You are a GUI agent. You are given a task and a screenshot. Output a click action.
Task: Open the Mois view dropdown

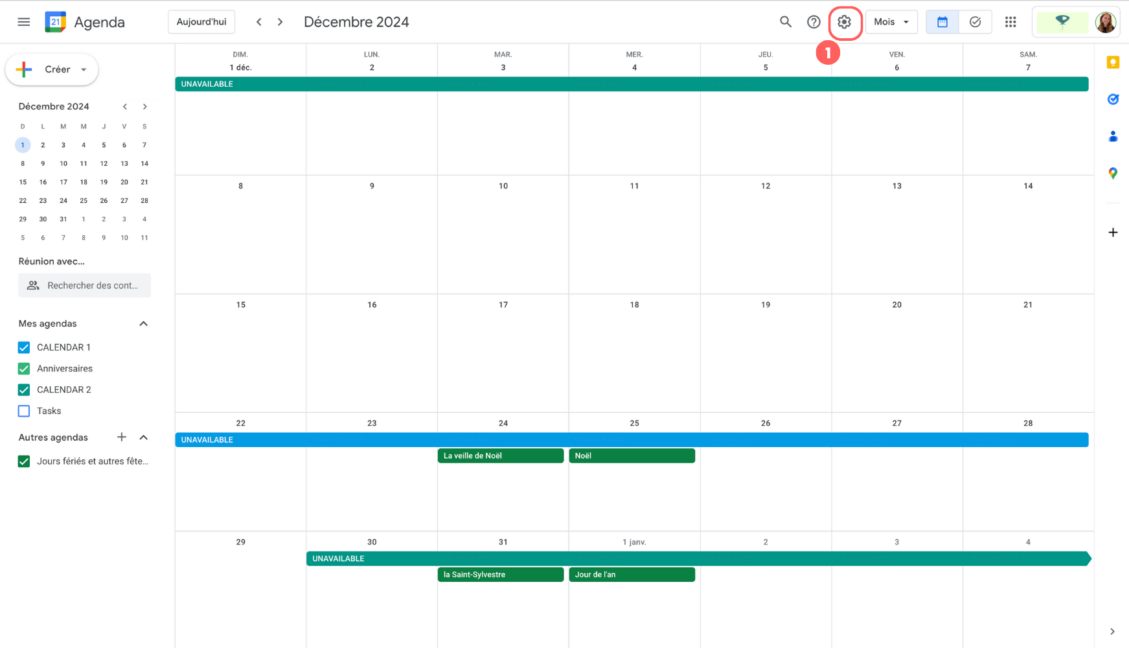pos(891,22)
